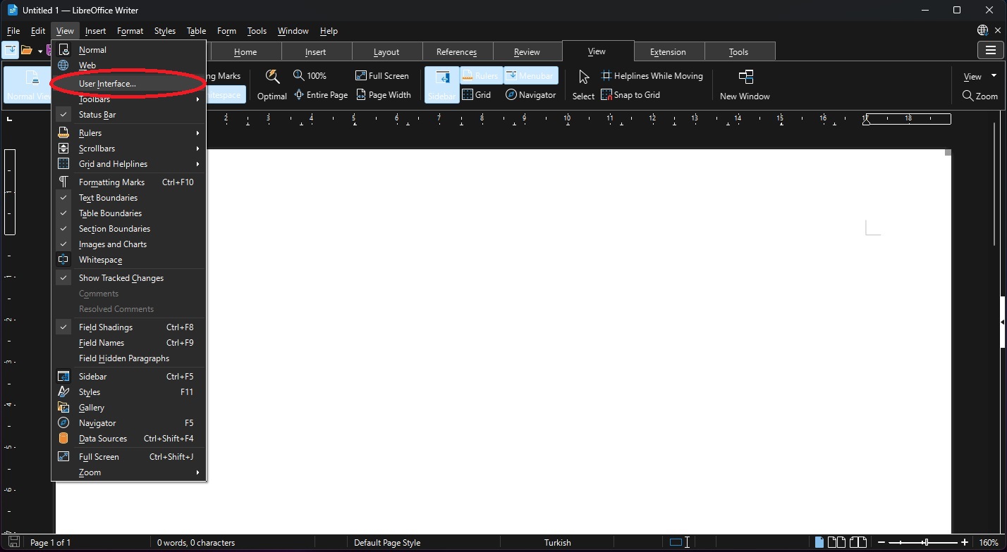
Task: Click the Optimal zoom icon
Action: click(x=271, y=84)
